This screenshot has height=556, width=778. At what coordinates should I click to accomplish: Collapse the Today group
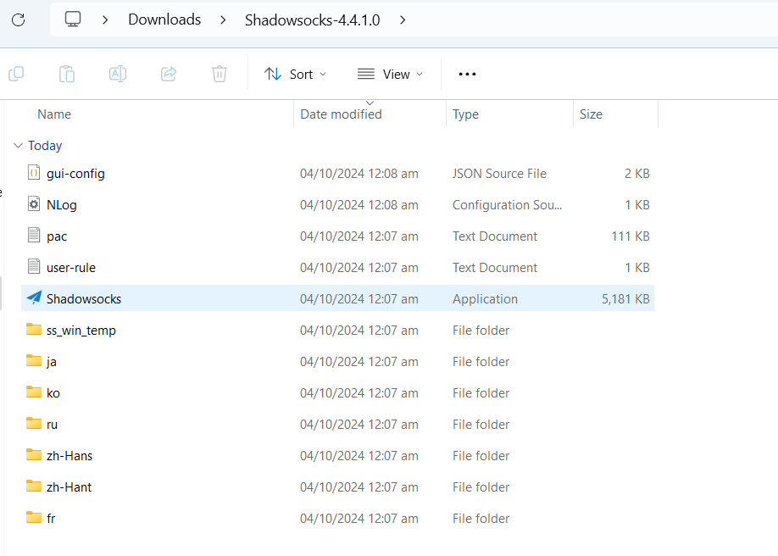coord(18,146)
